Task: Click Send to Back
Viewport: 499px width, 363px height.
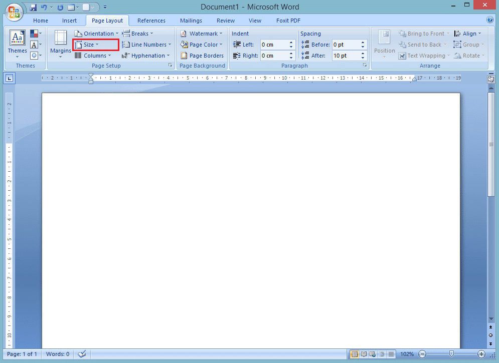Action: [423, 45]
